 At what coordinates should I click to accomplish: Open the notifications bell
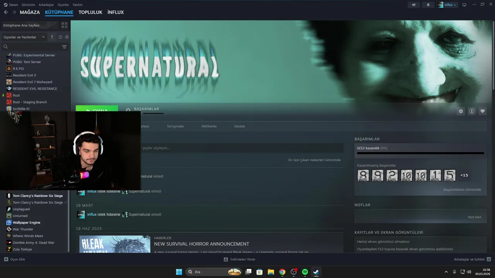click(428, 5)
